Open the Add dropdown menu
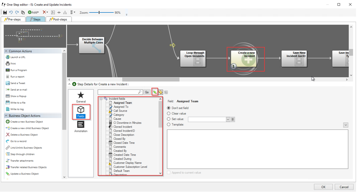Viewport: 358px width, 192px height. (33, 13)
